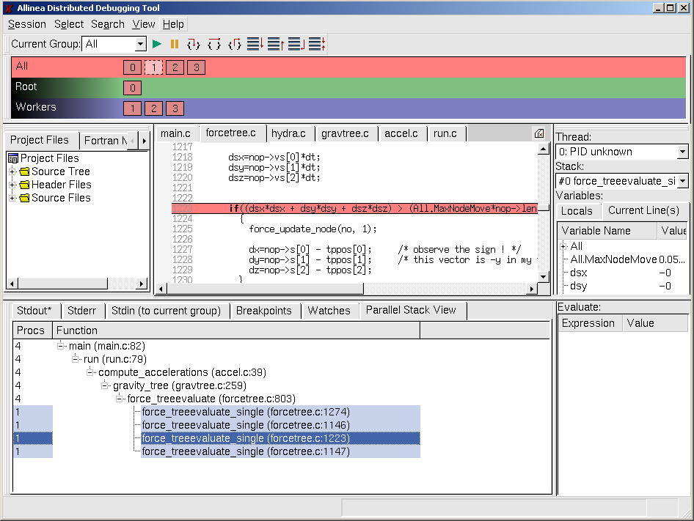Image resolution: width=694 pixels, height=521 pixels.
Task: Click the Up Stack Frame icon
Action: 276,44
